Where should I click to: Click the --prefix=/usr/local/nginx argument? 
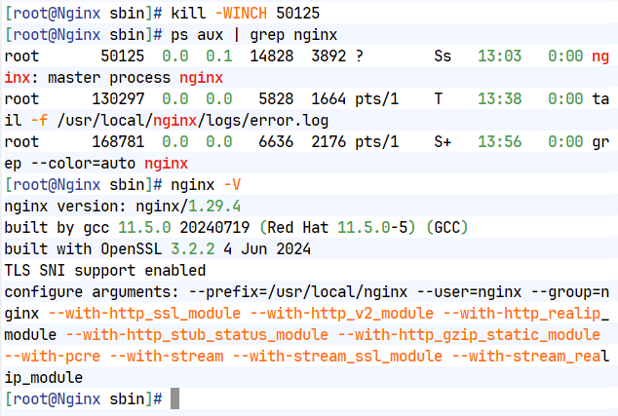298,292
